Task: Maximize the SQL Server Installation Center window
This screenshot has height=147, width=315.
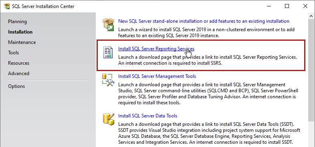Action: point(287,6)
